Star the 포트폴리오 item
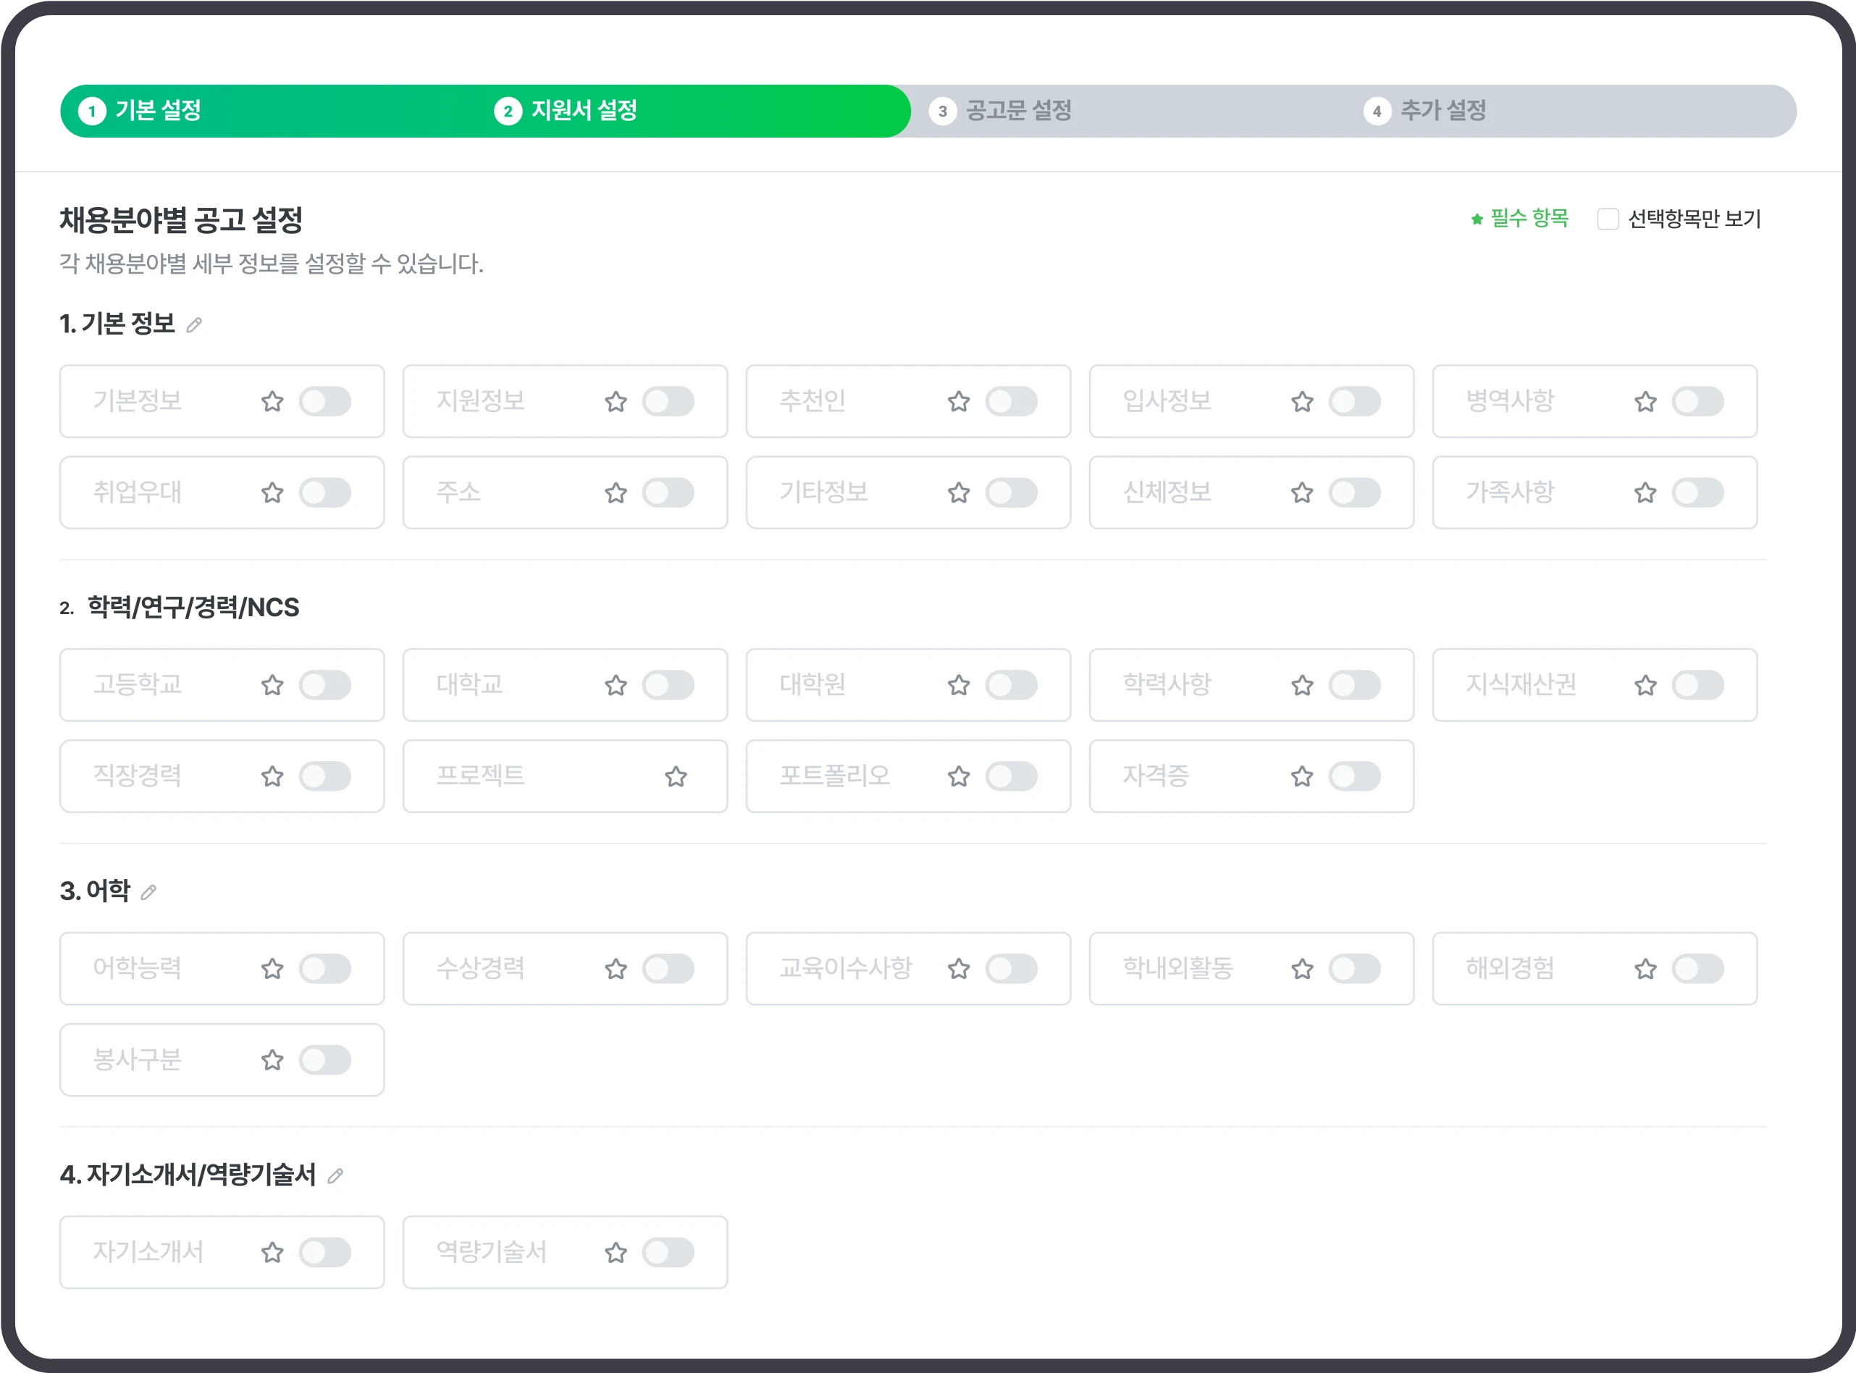The image size is (1856, 1373). pyautogui.click(x=958, y=776)
